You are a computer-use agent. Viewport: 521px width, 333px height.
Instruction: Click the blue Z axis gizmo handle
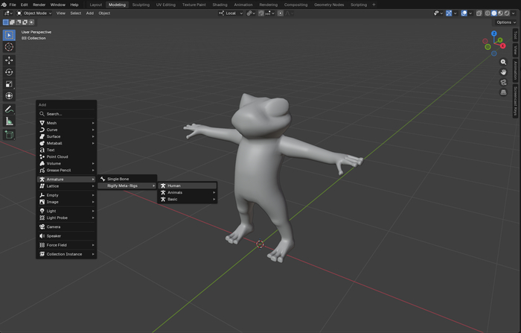[494, 34]
